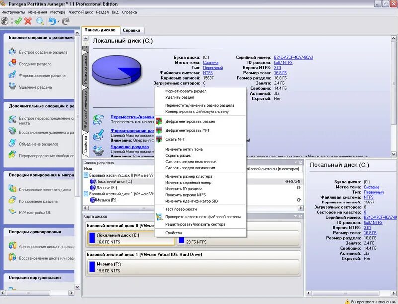
Task: Open dropdown arrow beside Undo icon
Action: [x=58, y=21]
